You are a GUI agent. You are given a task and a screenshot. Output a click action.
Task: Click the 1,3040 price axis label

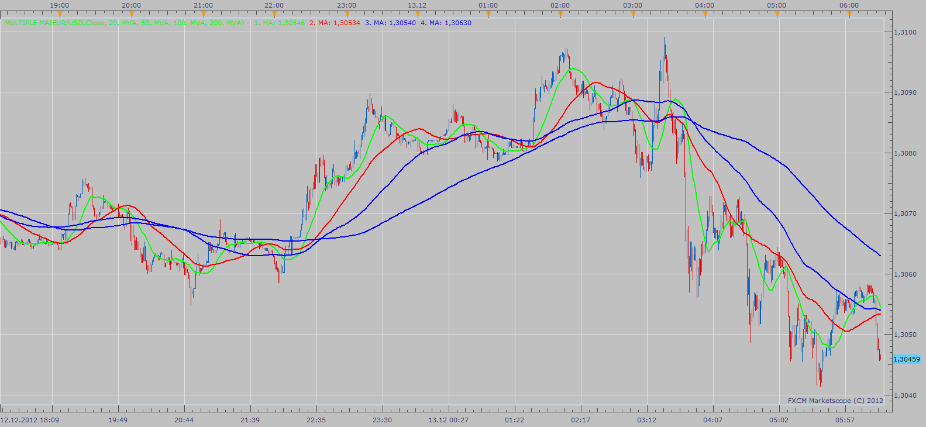click(906, 395)
